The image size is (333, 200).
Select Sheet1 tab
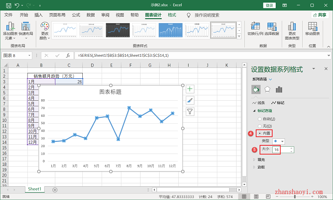pyautogui.click(x=34, y=189)
